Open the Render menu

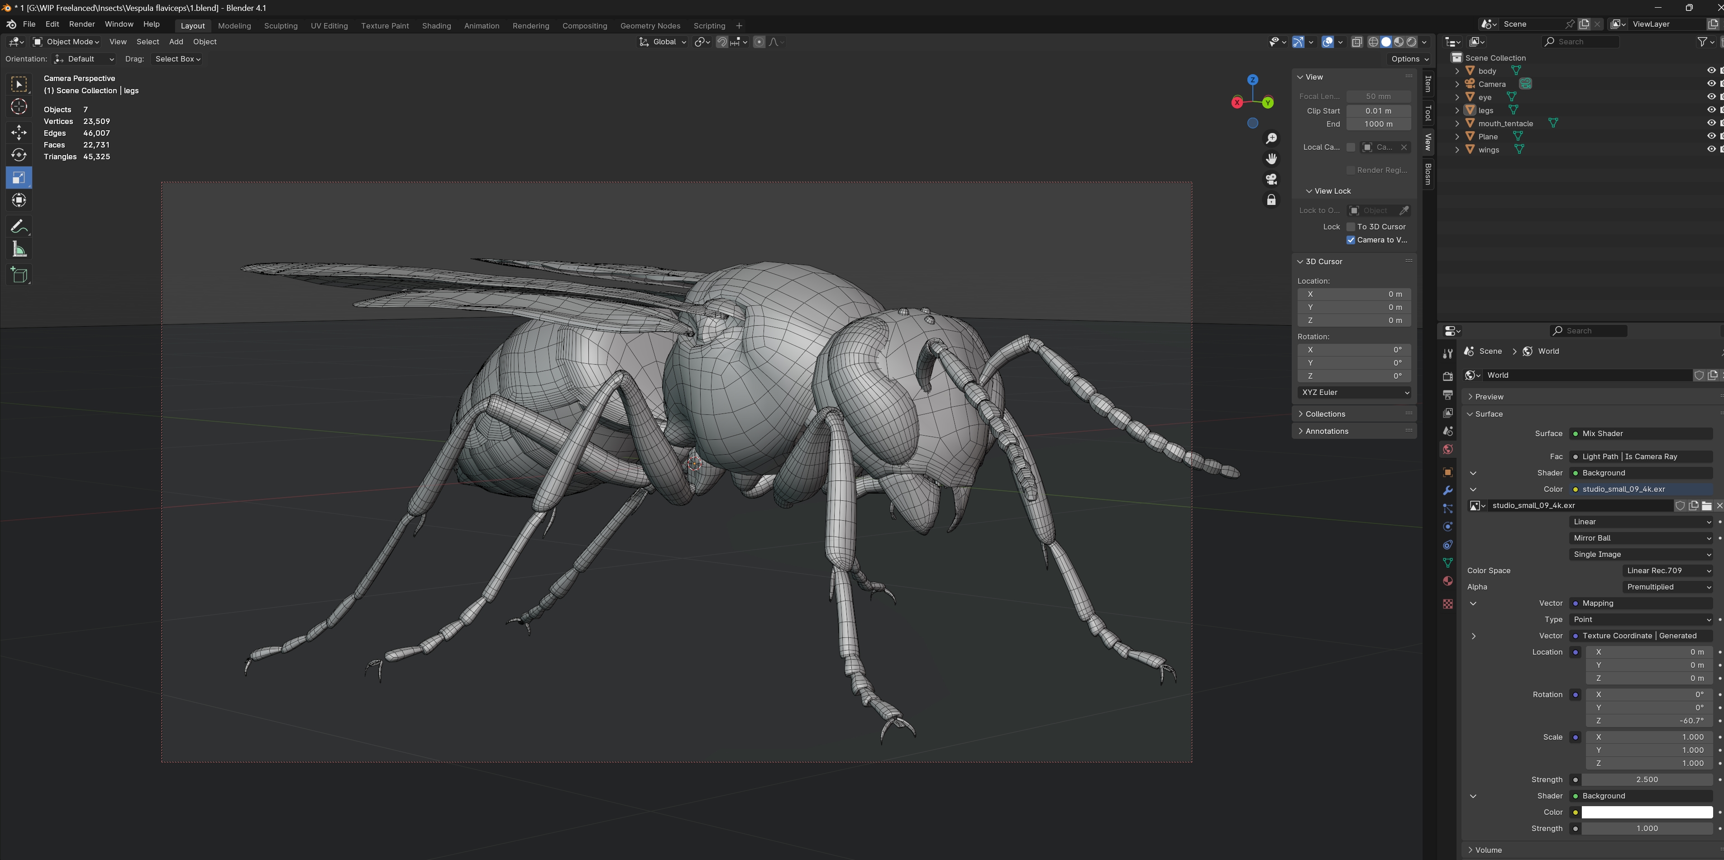(81, 24)
